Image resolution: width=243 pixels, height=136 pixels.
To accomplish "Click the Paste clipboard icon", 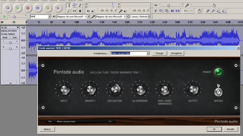I will point(167,11).
